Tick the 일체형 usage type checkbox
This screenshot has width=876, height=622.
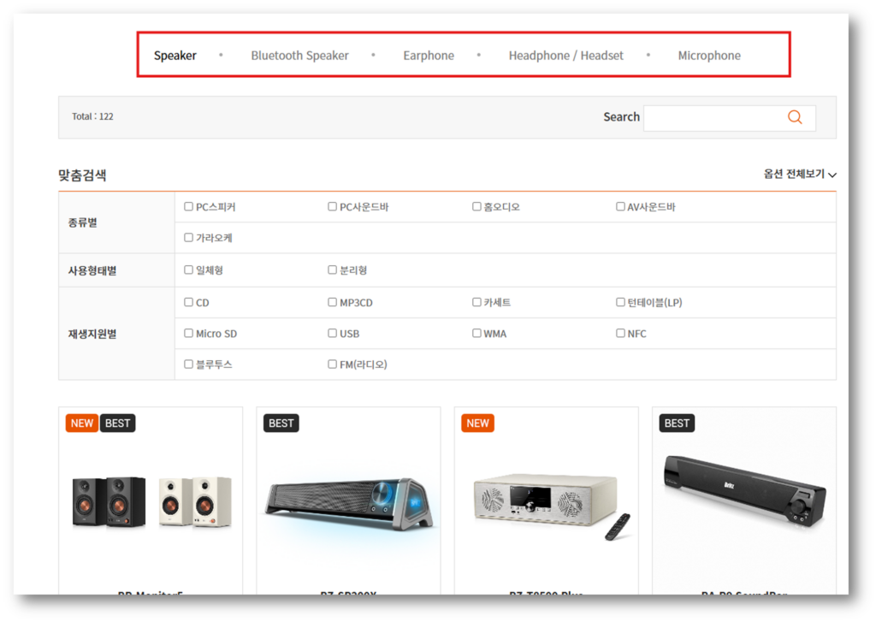point(189,270)
